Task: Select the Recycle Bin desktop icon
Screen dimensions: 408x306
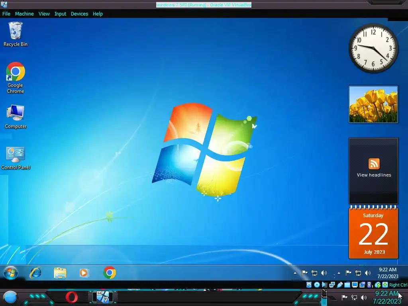Action: click(16, 34)
